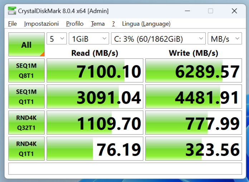
Task: Open the Impostazioni menu
Action: (41, 24)
